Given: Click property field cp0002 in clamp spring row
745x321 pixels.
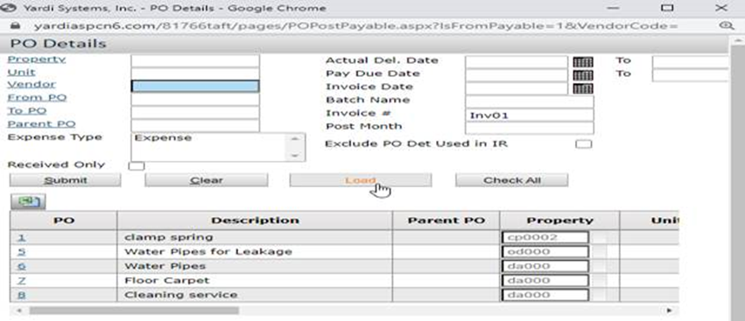Looking at the screenshot, I should 545,237.
